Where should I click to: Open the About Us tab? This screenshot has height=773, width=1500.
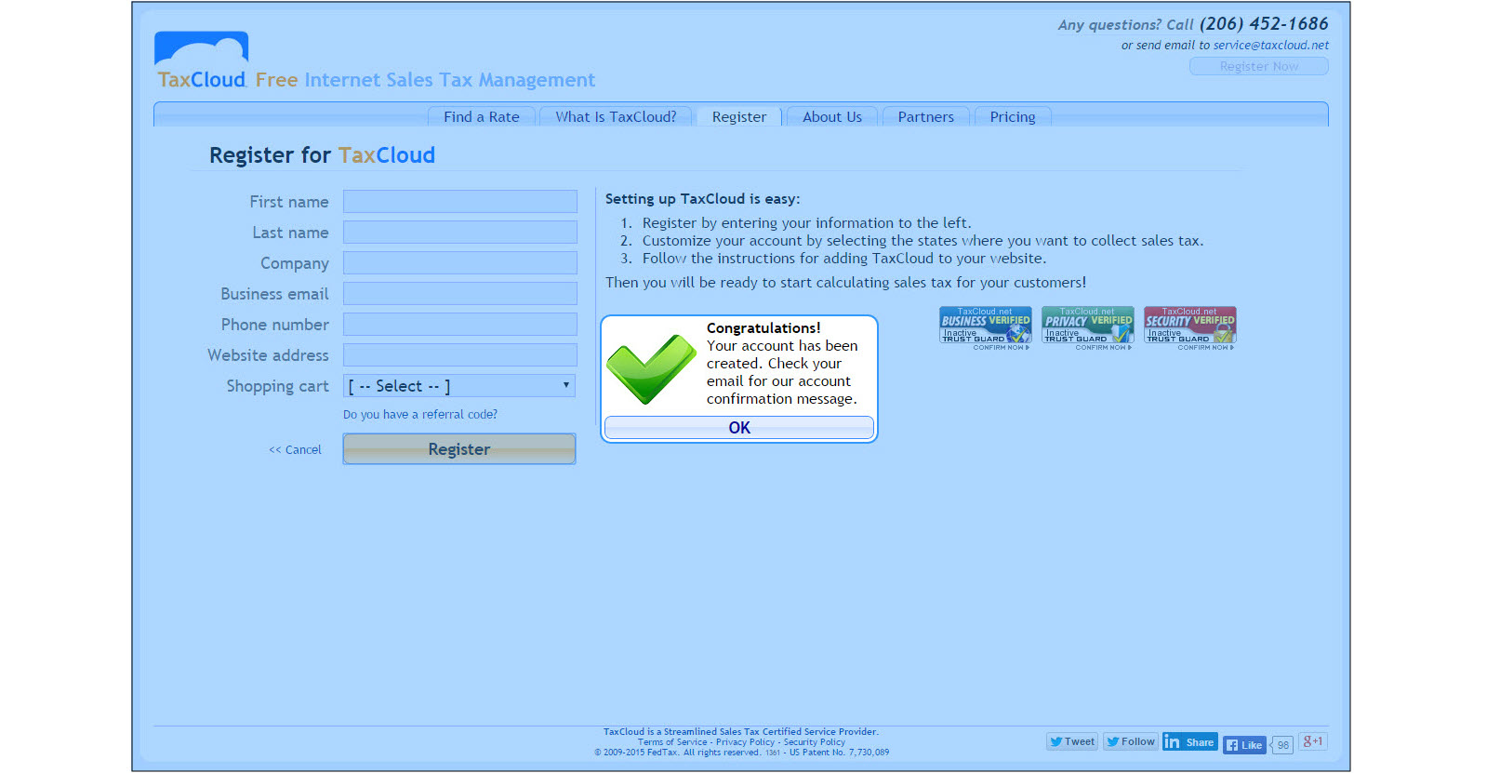[832, 117]
